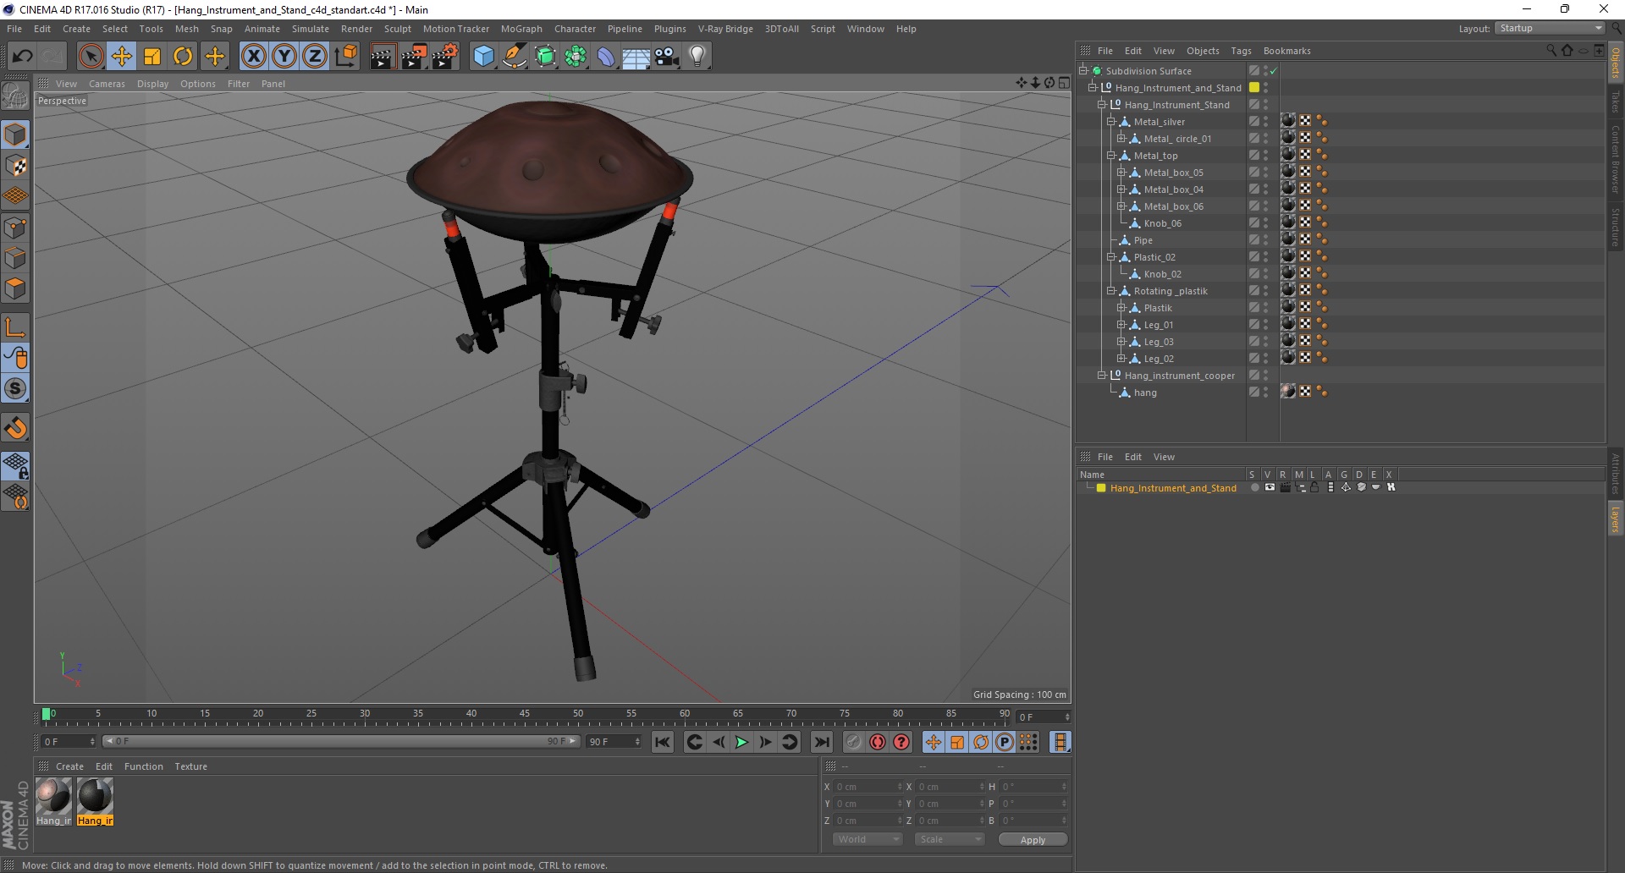
Task: Toggle Subdivision Surface enabled green checkmark
Action: 1274,71
